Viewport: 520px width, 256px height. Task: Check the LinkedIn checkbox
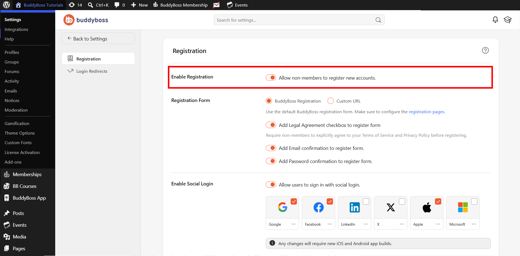[x=366, y=202]
